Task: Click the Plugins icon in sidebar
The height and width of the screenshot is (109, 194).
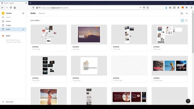Action: [3, 25]
